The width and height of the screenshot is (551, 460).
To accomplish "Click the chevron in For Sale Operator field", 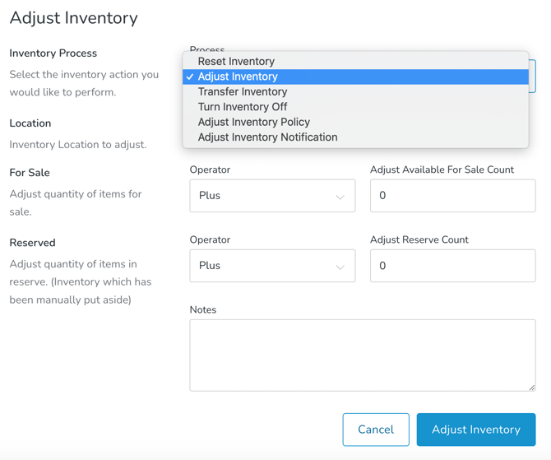I will 340,197.
